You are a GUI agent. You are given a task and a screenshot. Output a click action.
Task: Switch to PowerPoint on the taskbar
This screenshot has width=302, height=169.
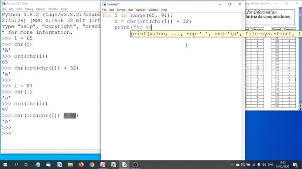103,165
